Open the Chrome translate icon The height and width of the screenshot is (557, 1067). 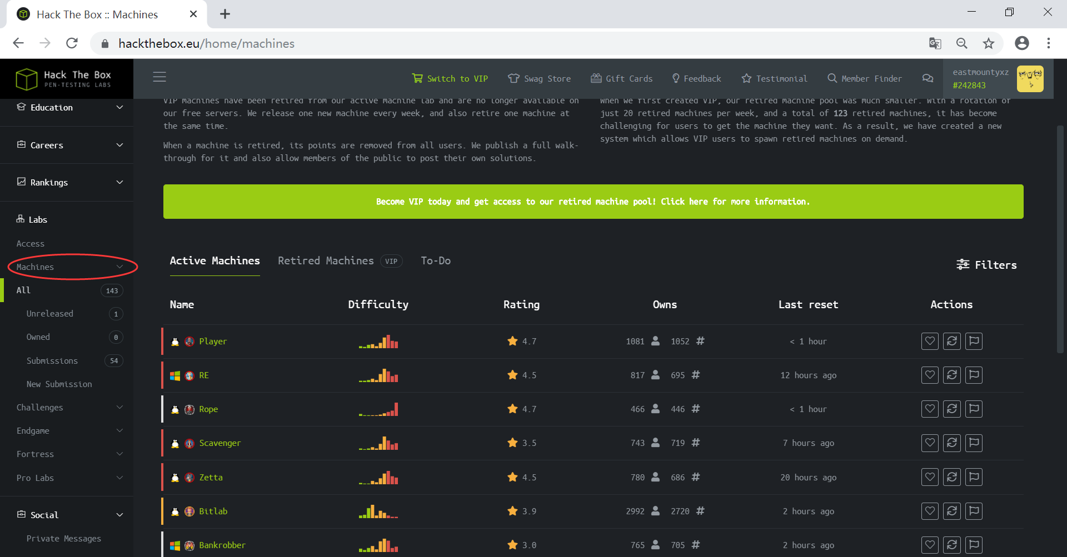click(935, 43)
